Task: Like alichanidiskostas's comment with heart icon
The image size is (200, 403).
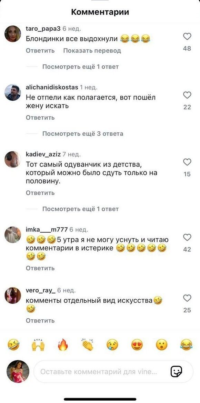Action: pyautogui.click(x=188, y=95)
